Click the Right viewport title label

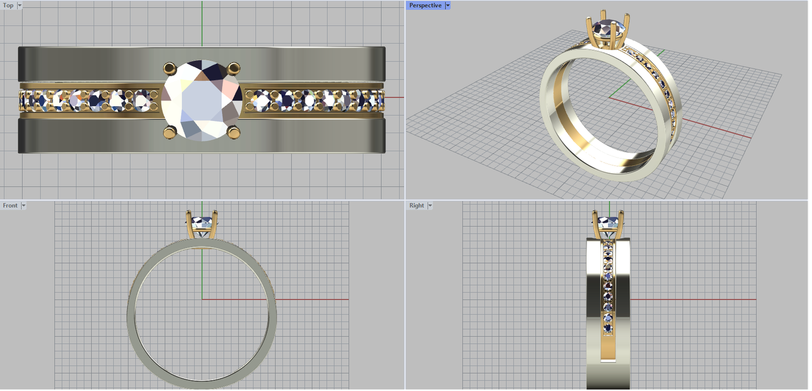point(417,206)
